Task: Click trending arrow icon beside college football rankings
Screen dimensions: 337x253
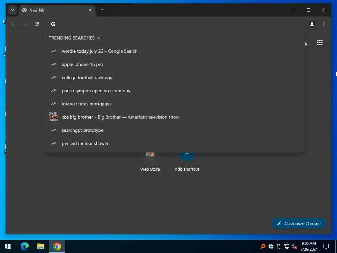Action: pos(53,77)
